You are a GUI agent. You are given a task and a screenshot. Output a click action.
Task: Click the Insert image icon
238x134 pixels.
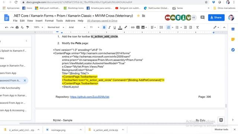(143, 27)
